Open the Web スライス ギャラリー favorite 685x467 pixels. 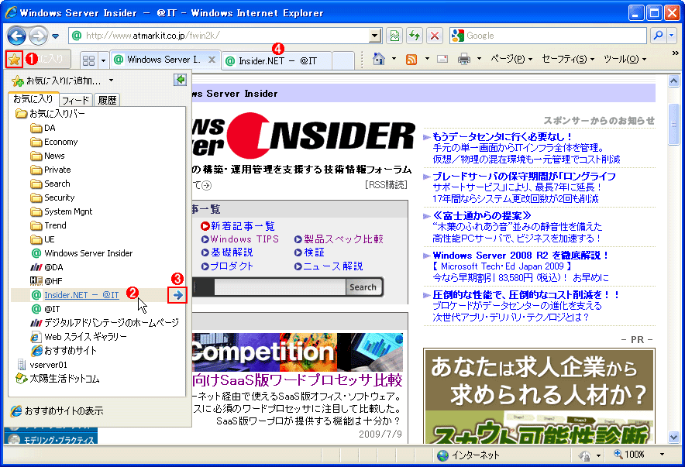tap(78, 337)
